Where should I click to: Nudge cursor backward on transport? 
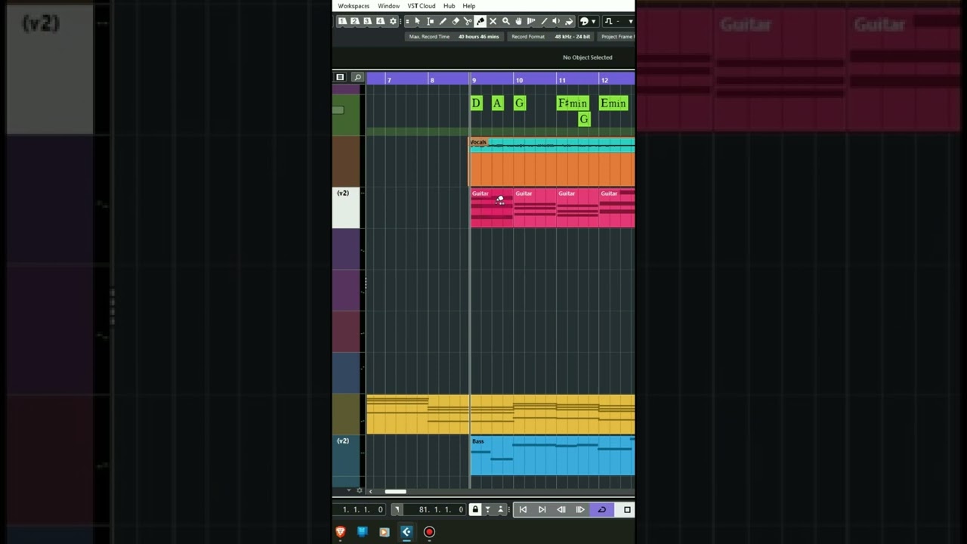coord(561,509)
